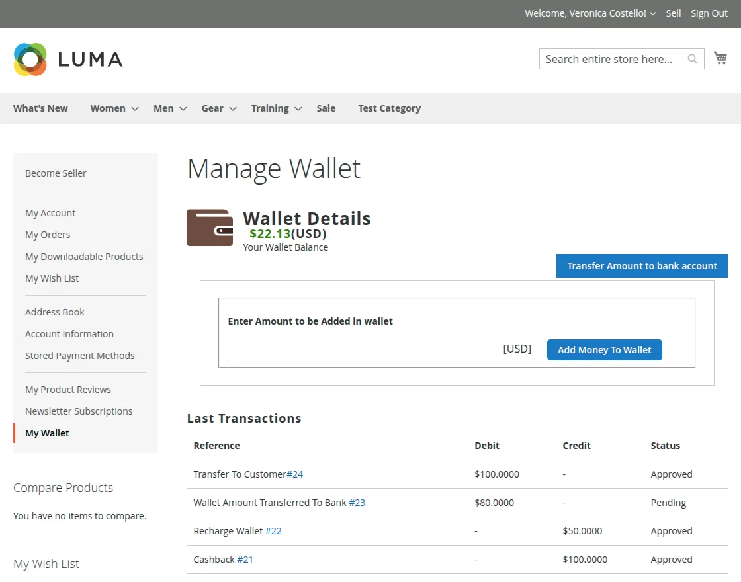741x582 pixels.
Task: Open transaction reference #24 link
Action: click(295, 474)
